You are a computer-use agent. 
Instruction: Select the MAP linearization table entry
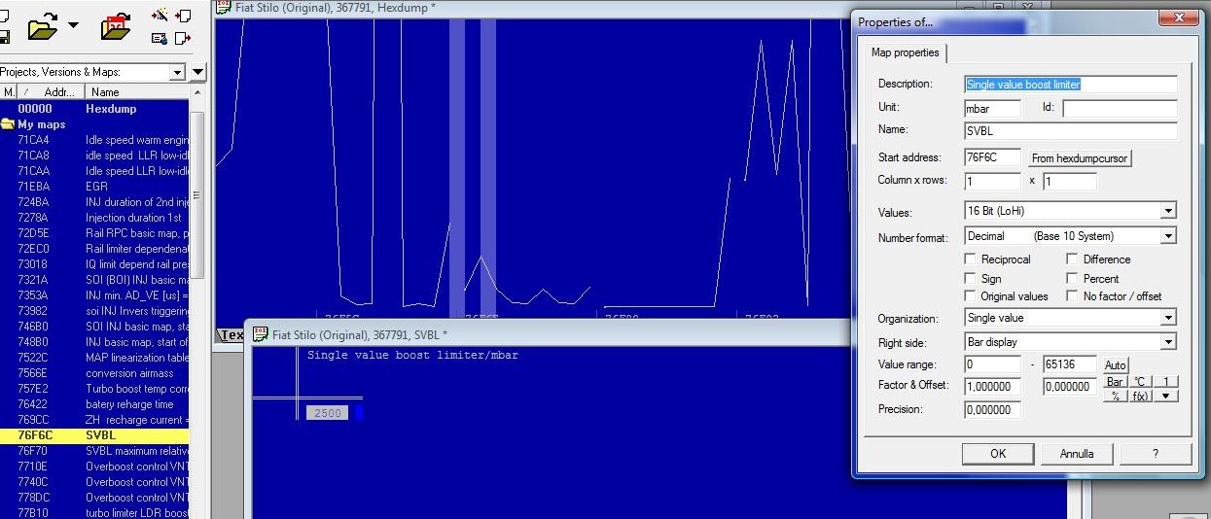point(94,358)
